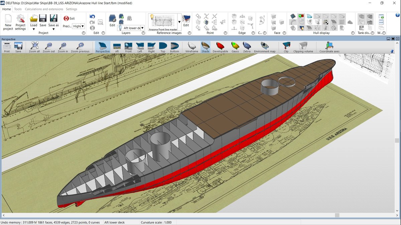Image resolution: width=401 pixels, height=225 pixels.
Task: Switch to Calculations and extensions tab
Action: tap(44, 9)
